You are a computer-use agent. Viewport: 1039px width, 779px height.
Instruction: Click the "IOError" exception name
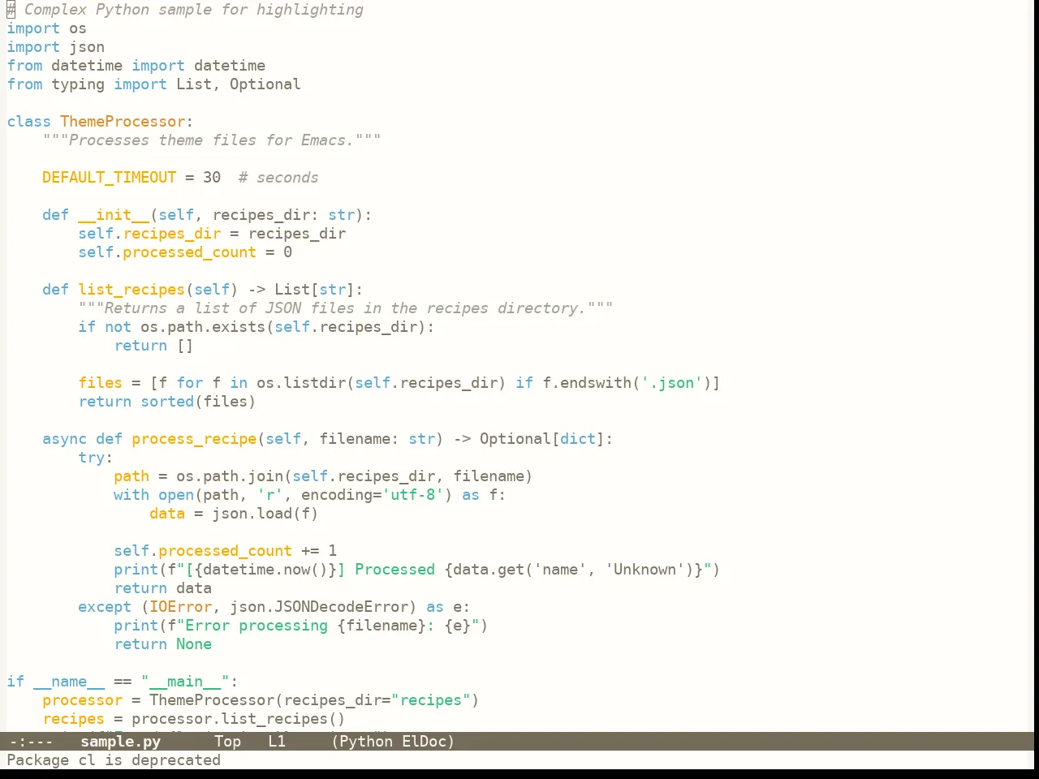coord(180,607)
